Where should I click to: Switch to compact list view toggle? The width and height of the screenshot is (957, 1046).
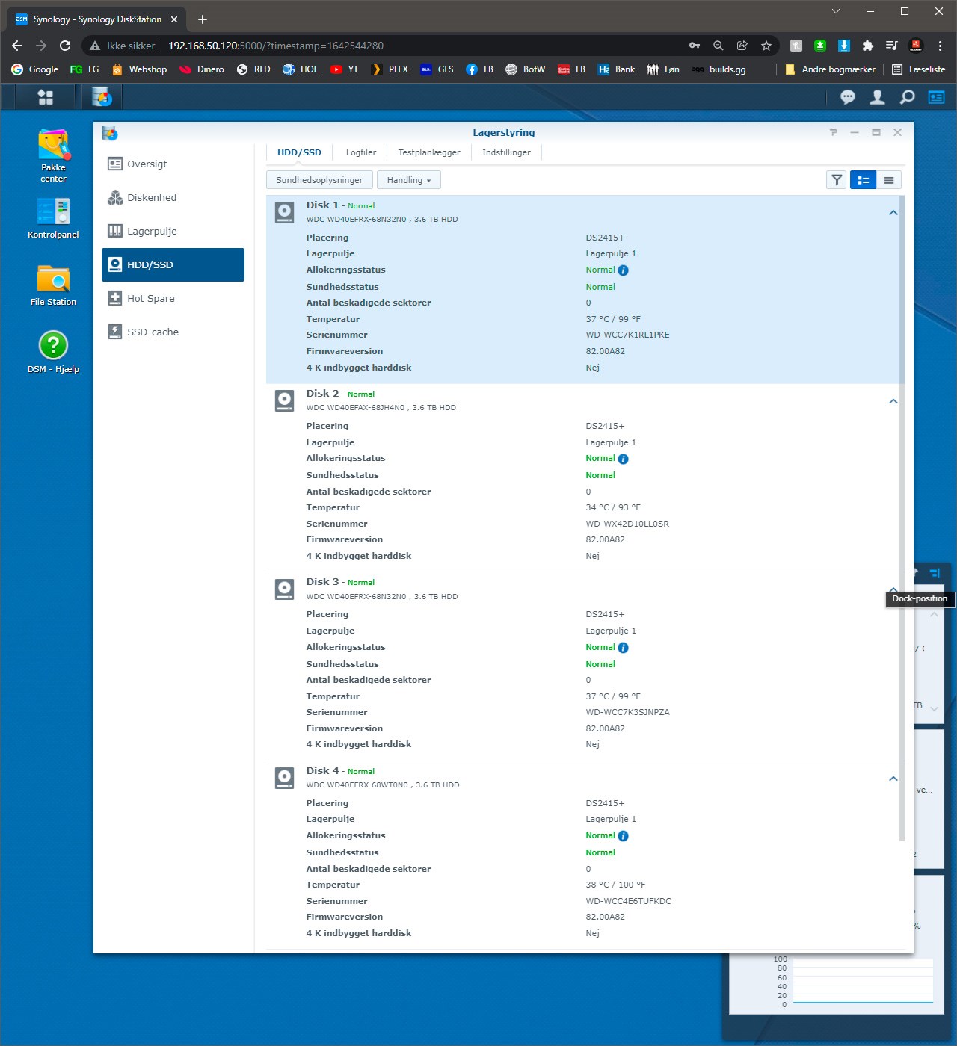tap(889, 180)
